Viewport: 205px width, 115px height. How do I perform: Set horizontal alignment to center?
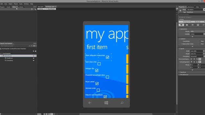[194, 59]
